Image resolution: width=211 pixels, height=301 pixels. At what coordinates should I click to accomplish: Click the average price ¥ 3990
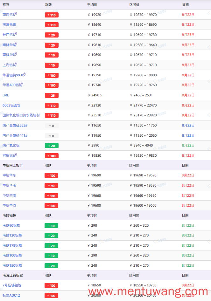pos(93,145)
